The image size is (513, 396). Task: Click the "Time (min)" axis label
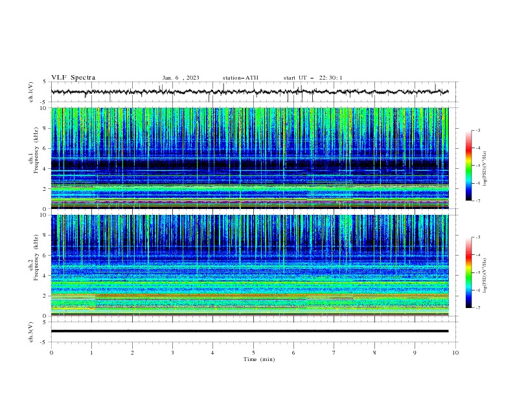[259, 359]
